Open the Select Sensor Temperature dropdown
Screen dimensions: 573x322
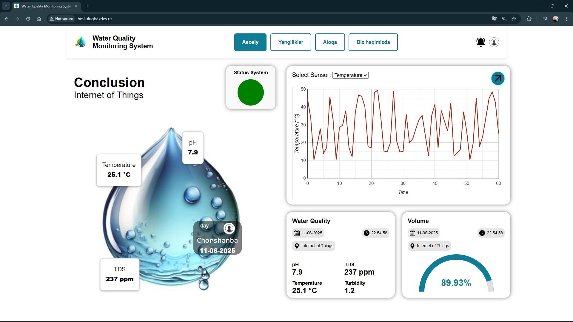(350, 75)
